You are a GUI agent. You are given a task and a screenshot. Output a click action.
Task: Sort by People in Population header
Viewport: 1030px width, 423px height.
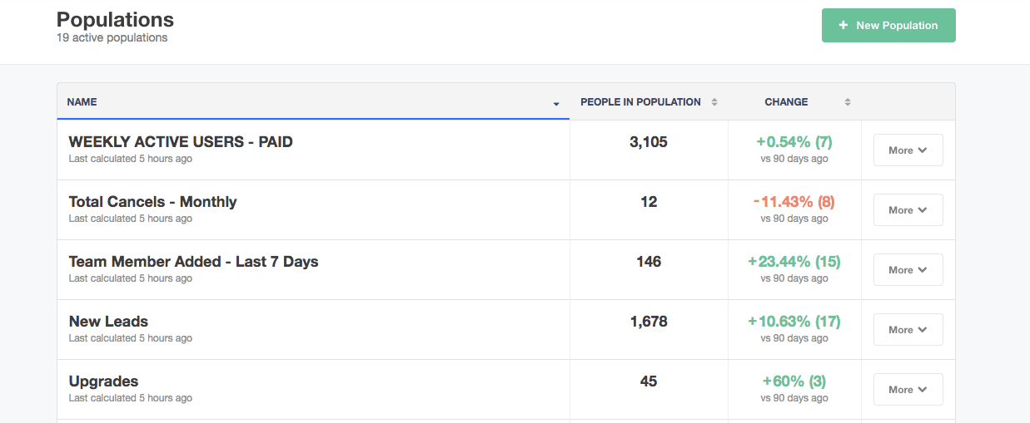pyautogui.click(x=640, y=102)
